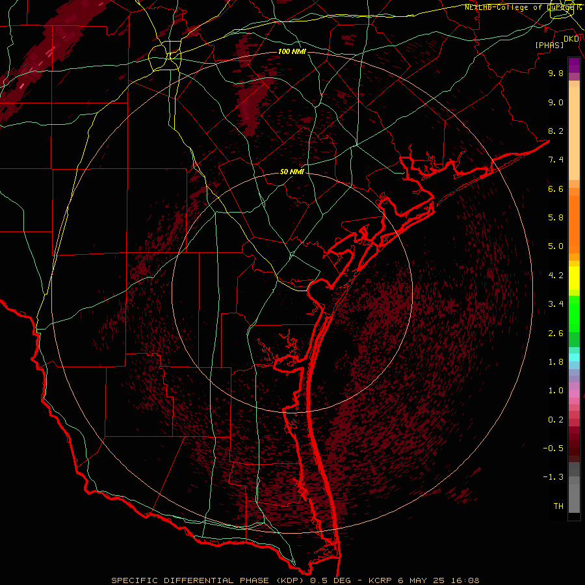
Task: Pick the gray bottom segment of color bar
Action: coord(574,498)
